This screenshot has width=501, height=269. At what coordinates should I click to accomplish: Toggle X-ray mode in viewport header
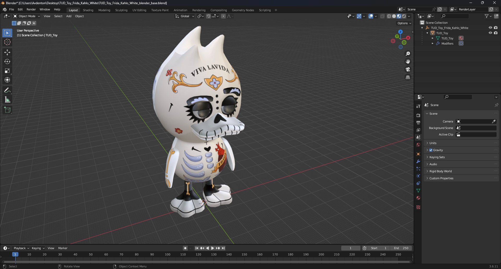coord(382,16)
